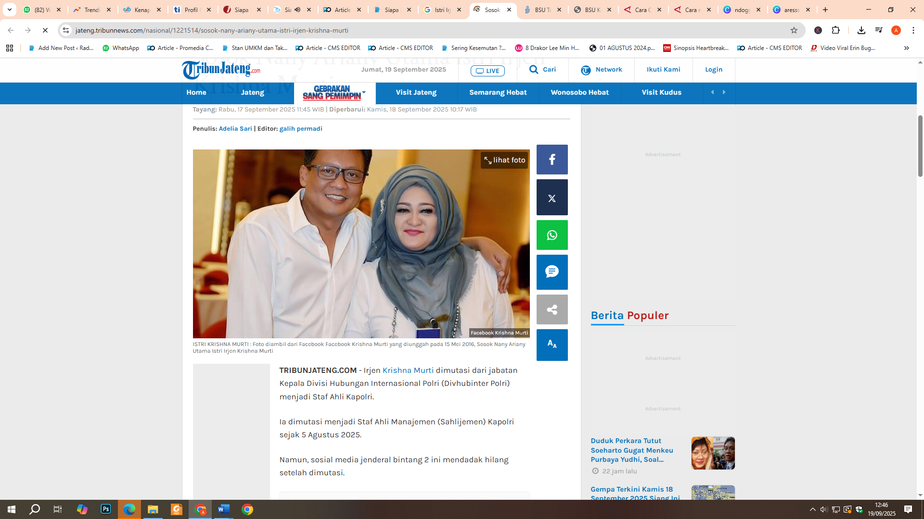Go back to previous page
The width and height of the screenshot is (924, 519).
(x=11, y=30)
